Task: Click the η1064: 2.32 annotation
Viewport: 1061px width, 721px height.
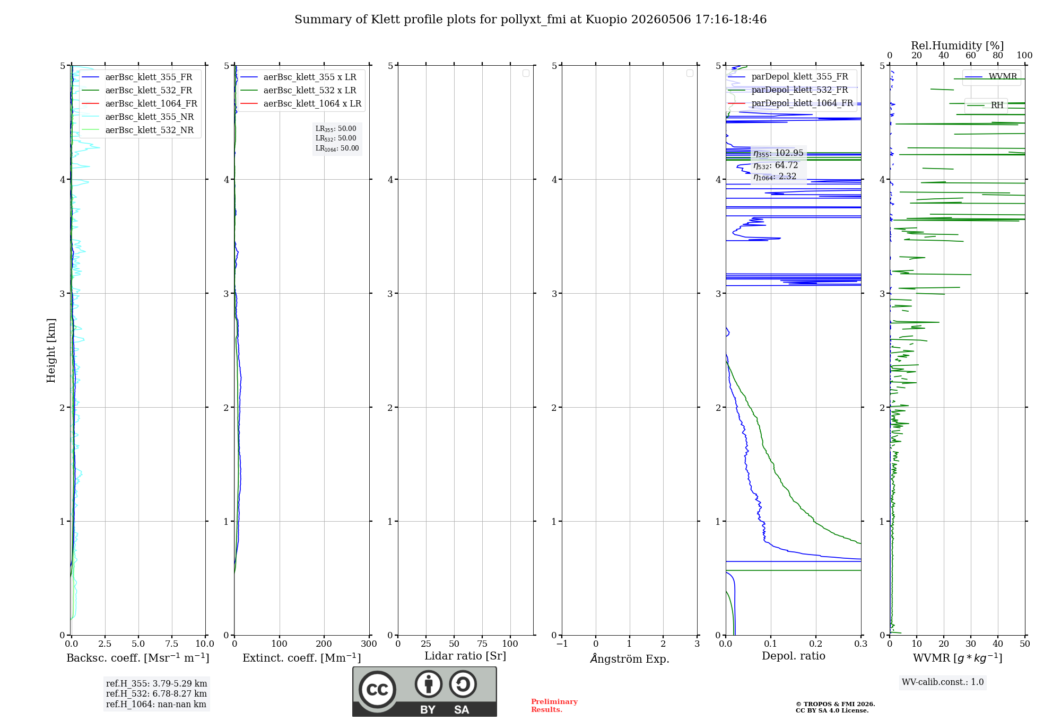Action: point(775,177)
